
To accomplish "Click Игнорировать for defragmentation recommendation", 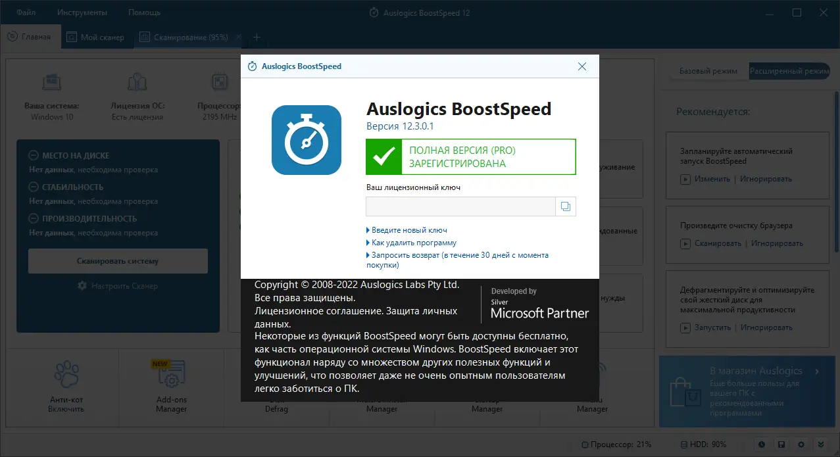I will tap(766, 327).
